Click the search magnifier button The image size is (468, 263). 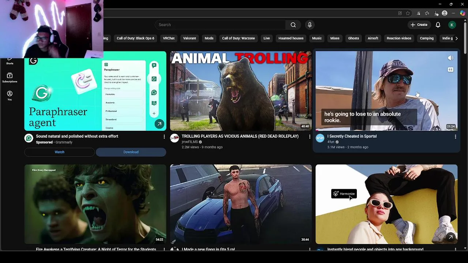tap(293, 25)
